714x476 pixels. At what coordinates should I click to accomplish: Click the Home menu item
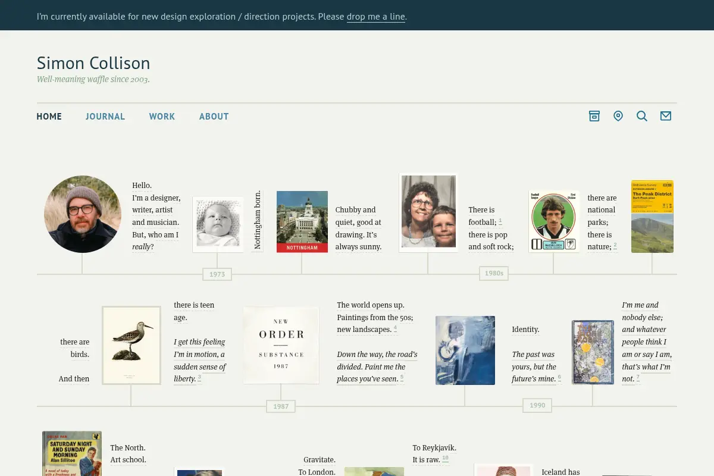pyautogui.click(x=49, y=117)
